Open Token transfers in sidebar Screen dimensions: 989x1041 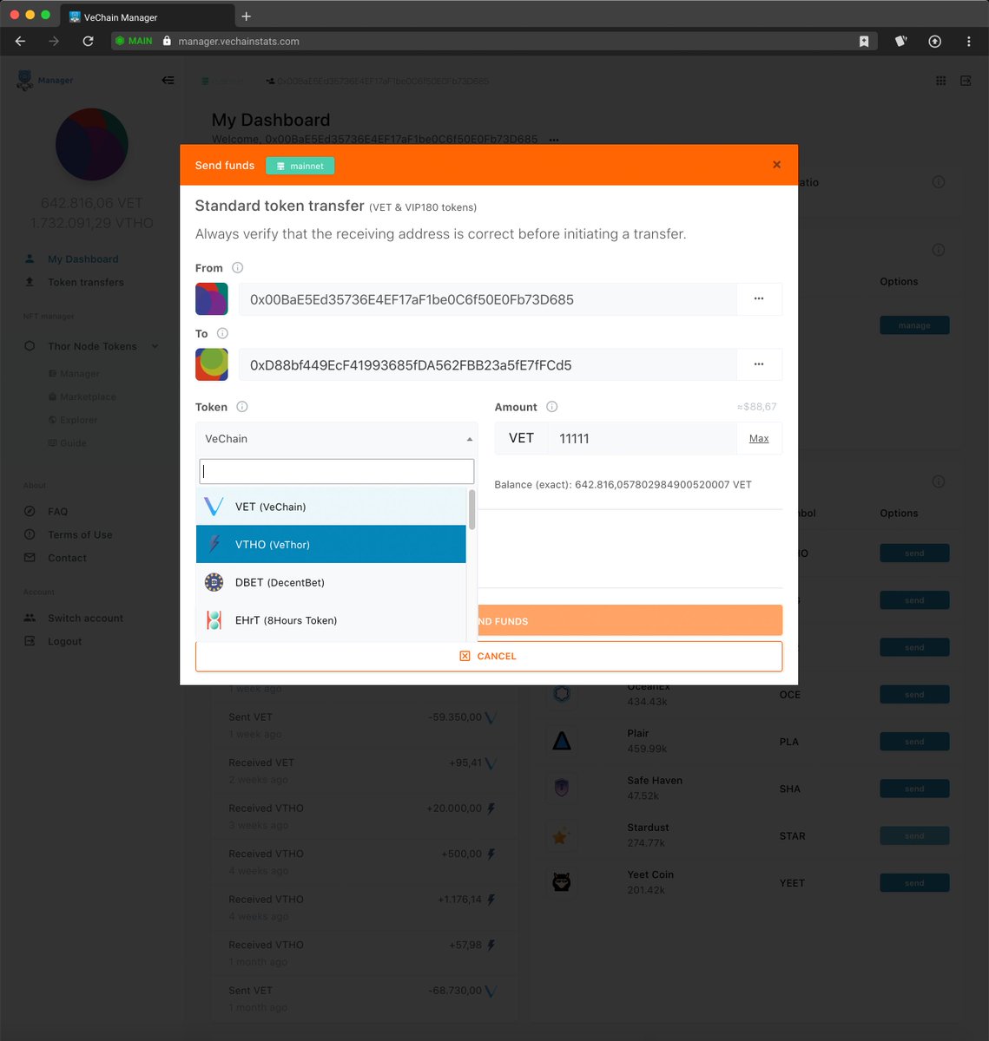pos(86,283)
